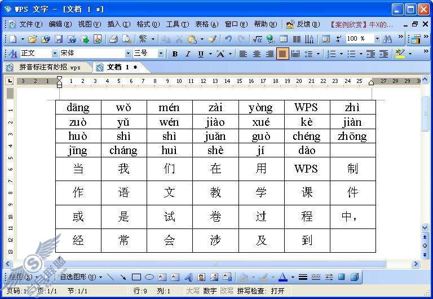The image size is (433, 299).
Task: Select the Line drawing tool
Action: coord(110,277)
